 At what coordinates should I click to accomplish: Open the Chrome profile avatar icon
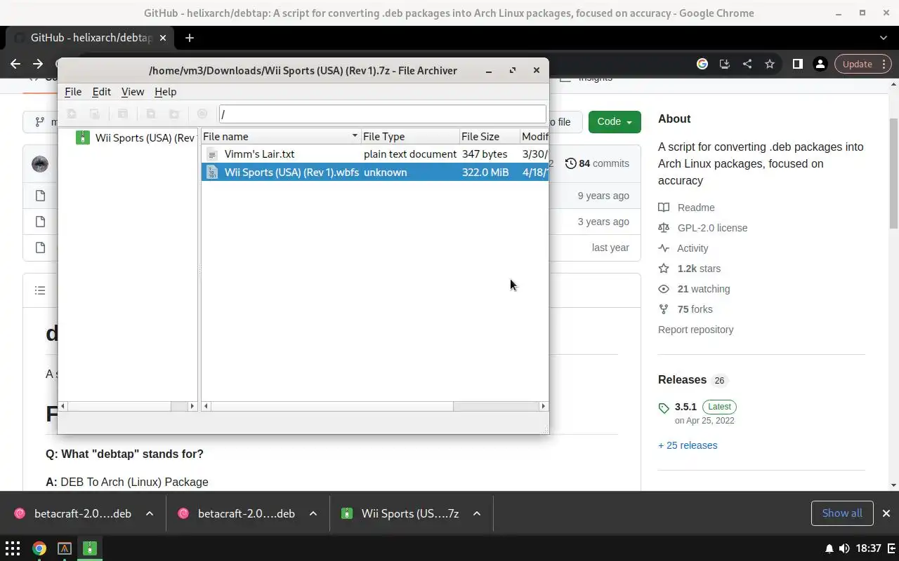820,64
